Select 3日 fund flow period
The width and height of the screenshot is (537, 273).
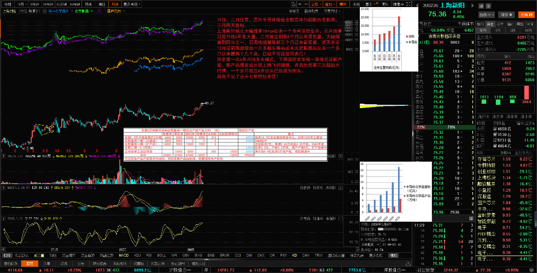point(498,31)
